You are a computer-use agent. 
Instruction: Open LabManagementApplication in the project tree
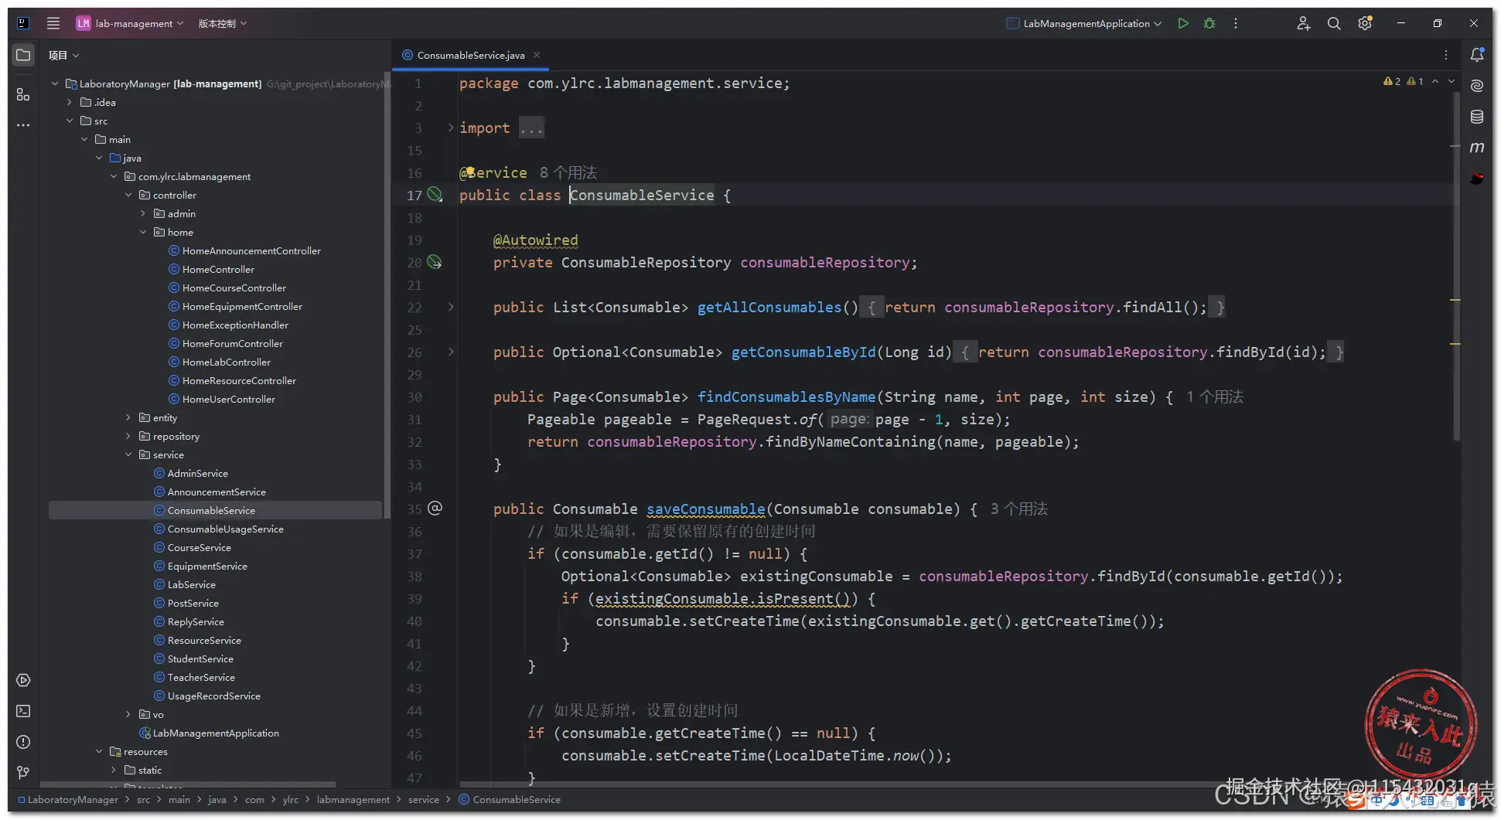point(216,733)
